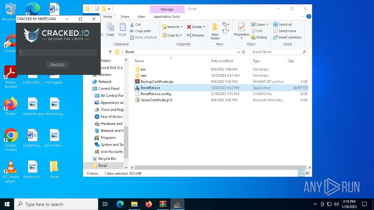Click Paste shortcut in ribbon
Screen dimensions: 374x210
click(x=143, y=37)
